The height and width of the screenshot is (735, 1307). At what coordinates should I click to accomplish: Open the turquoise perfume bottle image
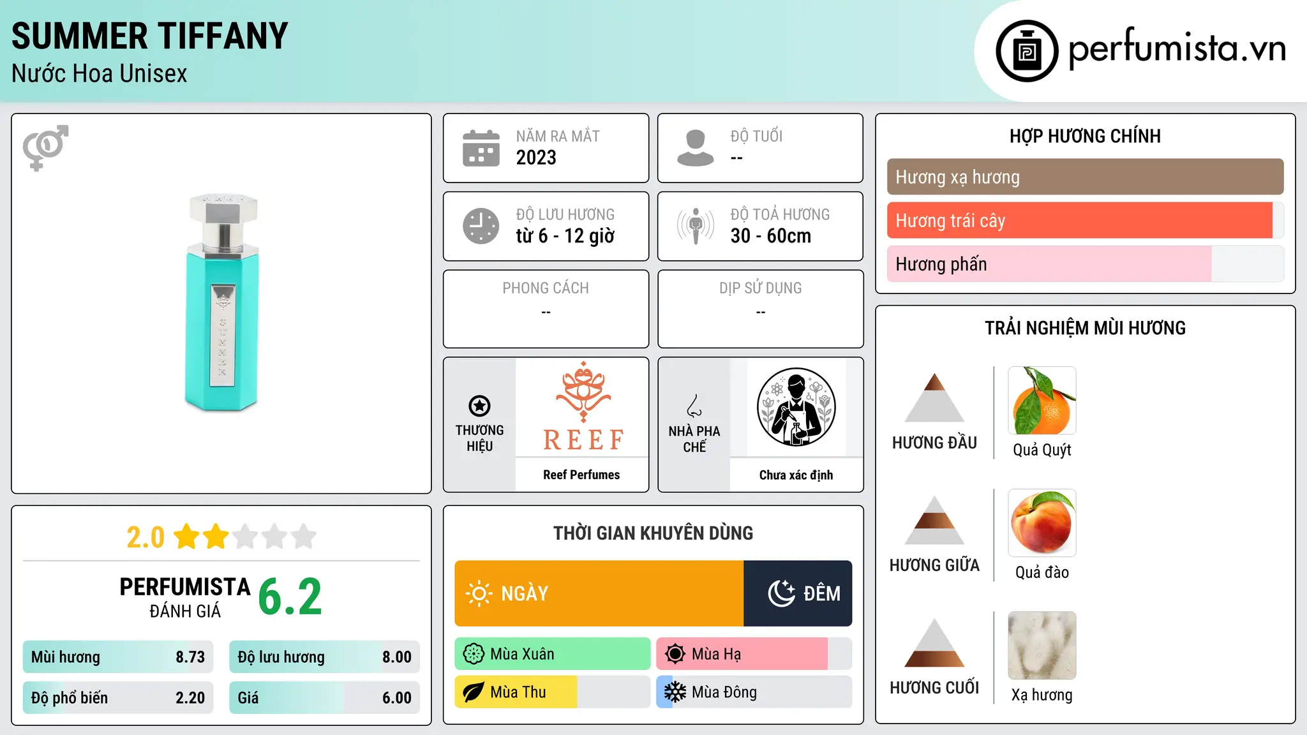pos(221,302)
